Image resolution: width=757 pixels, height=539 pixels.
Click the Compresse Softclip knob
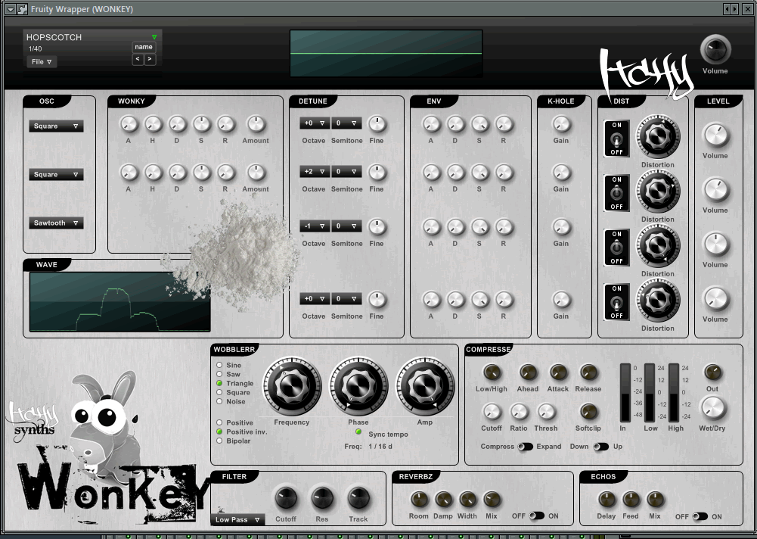(x=588, y=413)
